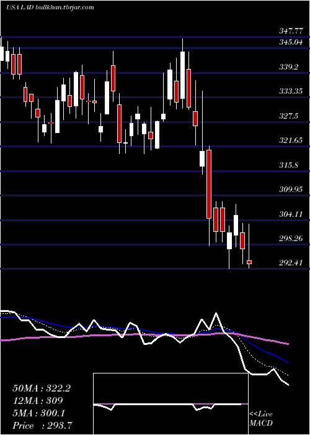Select the 345.04 price level label
This screenshot has height=435, width=310.
[291, 42]
